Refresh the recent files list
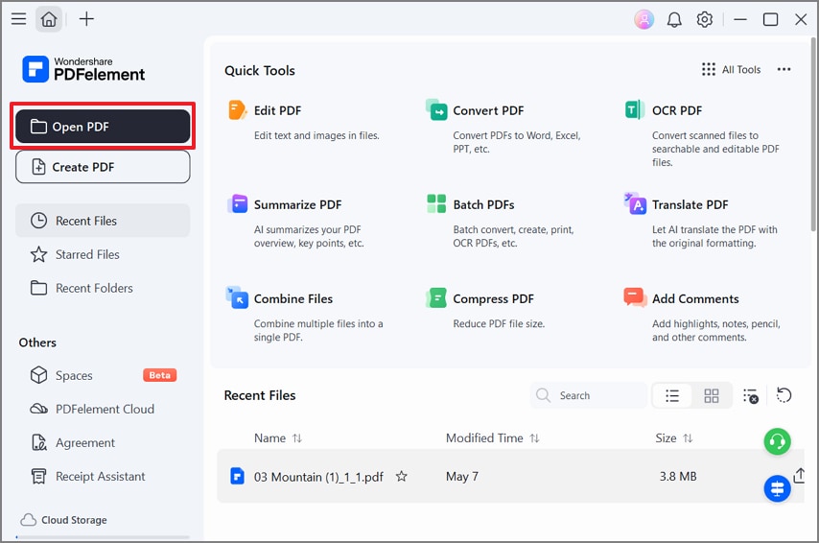Image resolution: width=819 pixels, height=543 pixels. (x=784, y=395)
